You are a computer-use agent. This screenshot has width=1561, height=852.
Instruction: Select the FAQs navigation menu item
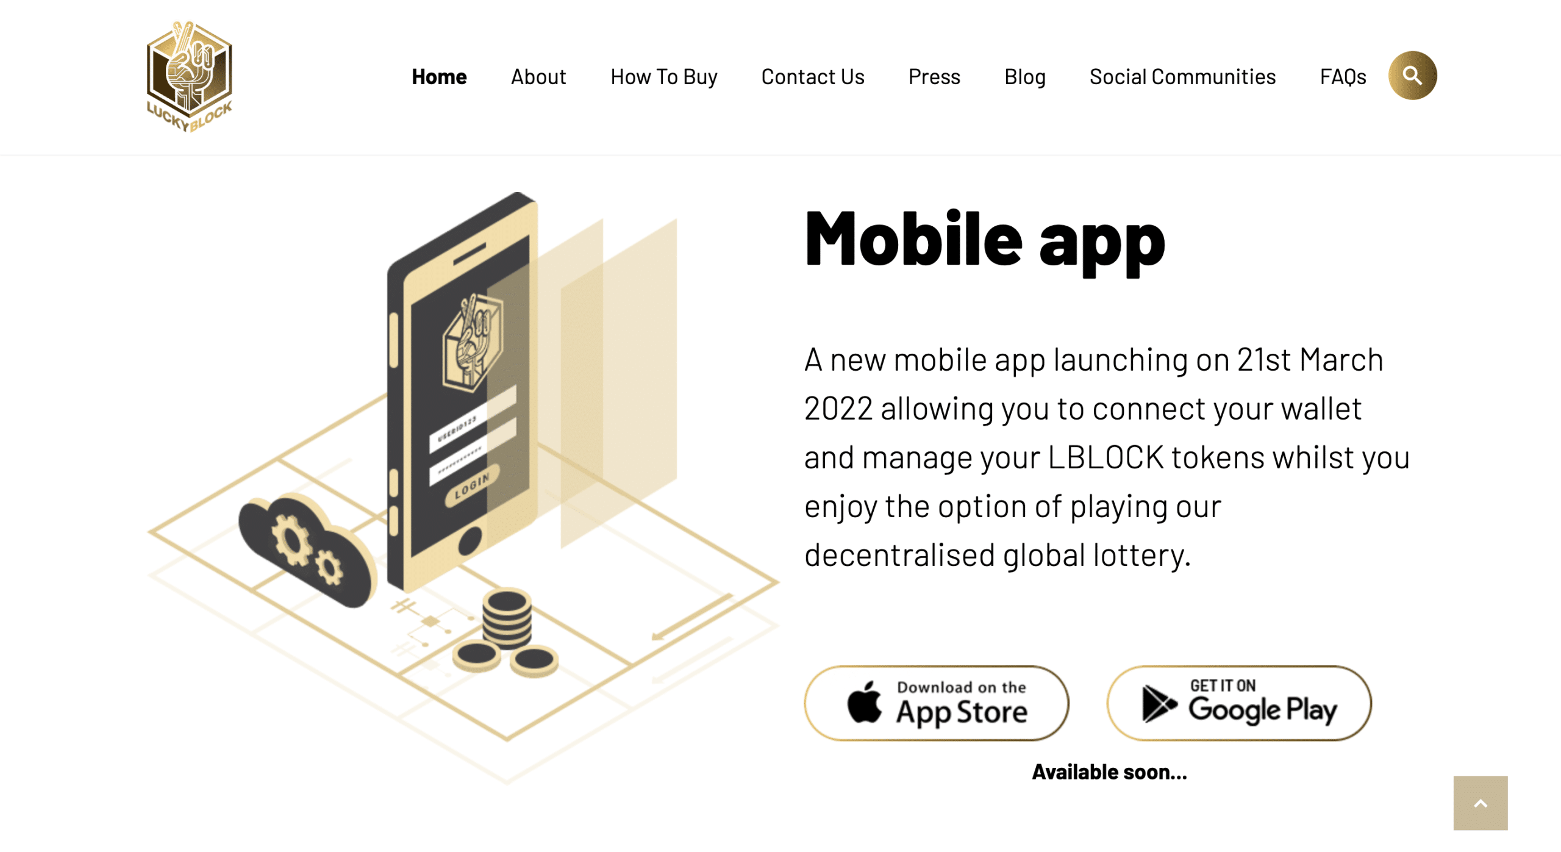(1341, 74)
